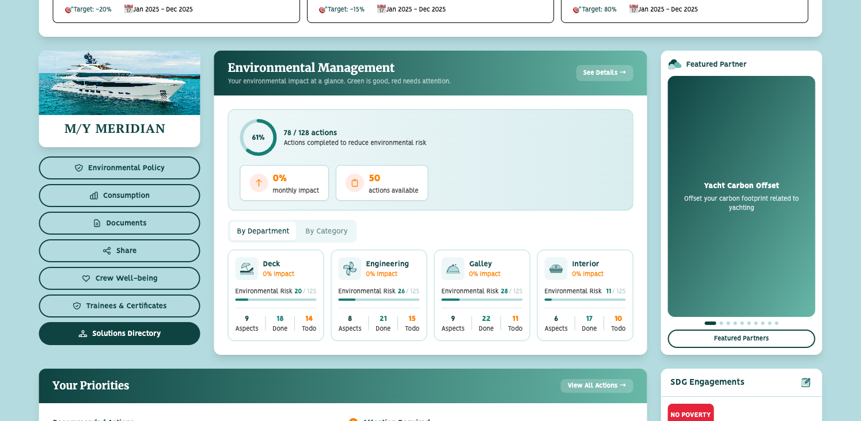Viewport: 861px width, 421px height.
Task: Click 78 / 128 actions text
Action: (x=310, y=133)
